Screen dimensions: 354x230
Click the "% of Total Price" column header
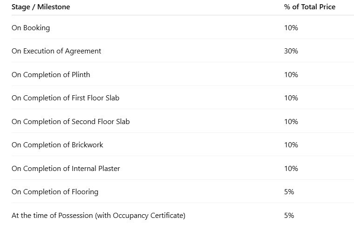click(309, 7)
